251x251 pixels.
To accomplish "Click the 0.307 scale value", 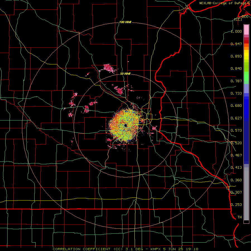I will coord(236,192).
